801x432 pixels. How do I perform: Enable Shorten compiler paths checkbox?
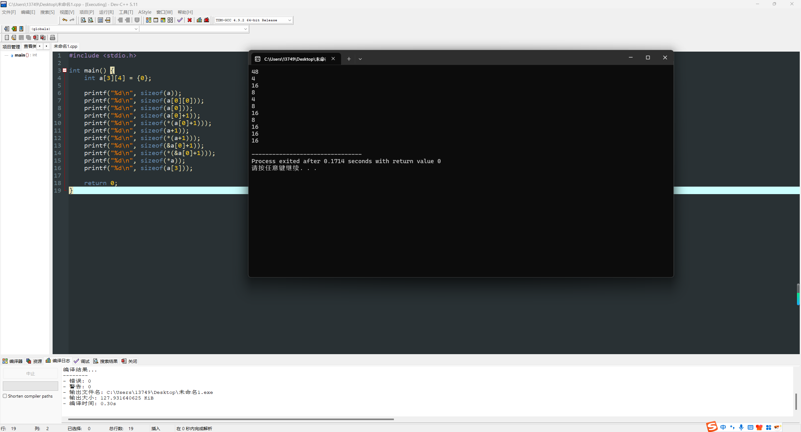(5, 396)
